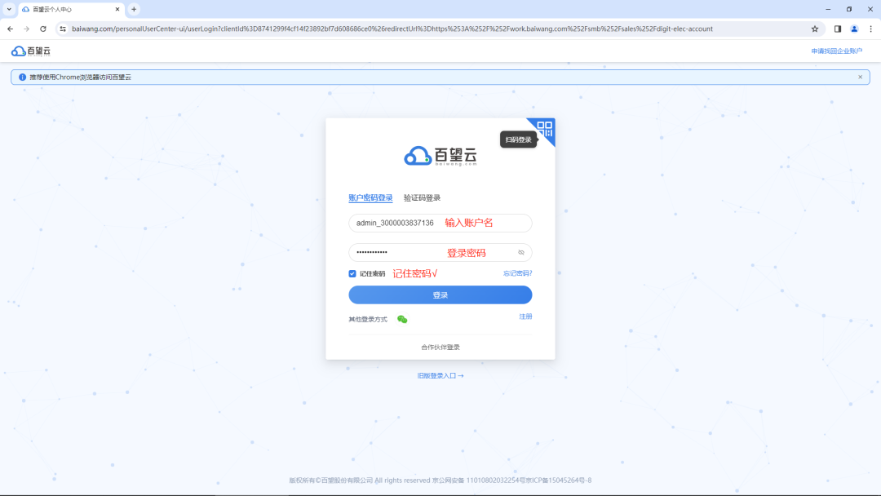The image size is (881, 496).
Task: Close the Chrome recommendation banner
Action: click(860, 77)
